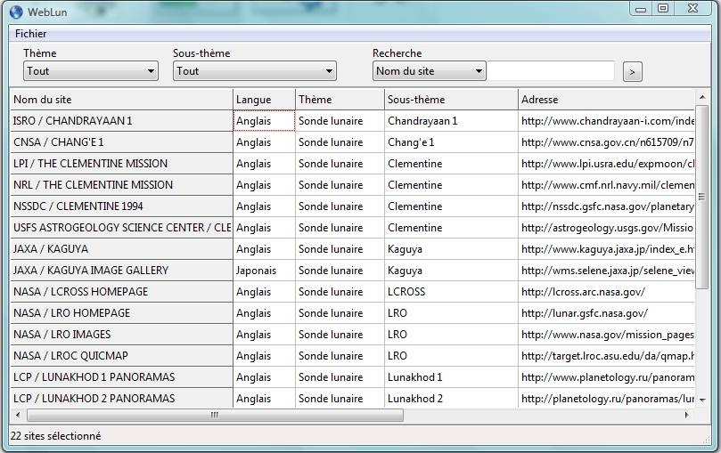
Task: Select row NRL / THE CLEMENTINE MISSION
Action: click(121, 185)
